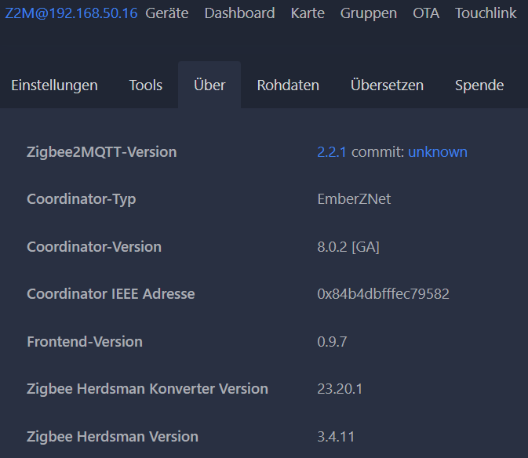
Task: Click the frontend version value 0.9.7
Action: tap(332, 342)
